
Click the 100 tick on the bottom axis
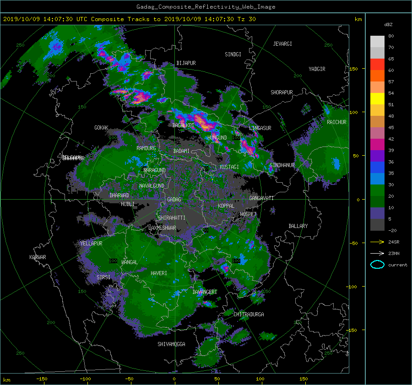(260, 379)
